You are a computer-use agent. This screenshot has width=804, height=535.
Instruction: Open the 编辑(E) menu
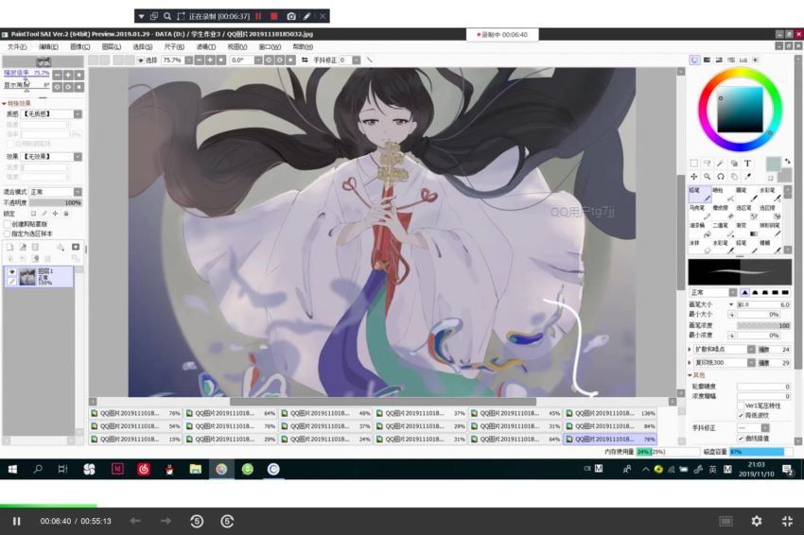click(x=48, y=46)
